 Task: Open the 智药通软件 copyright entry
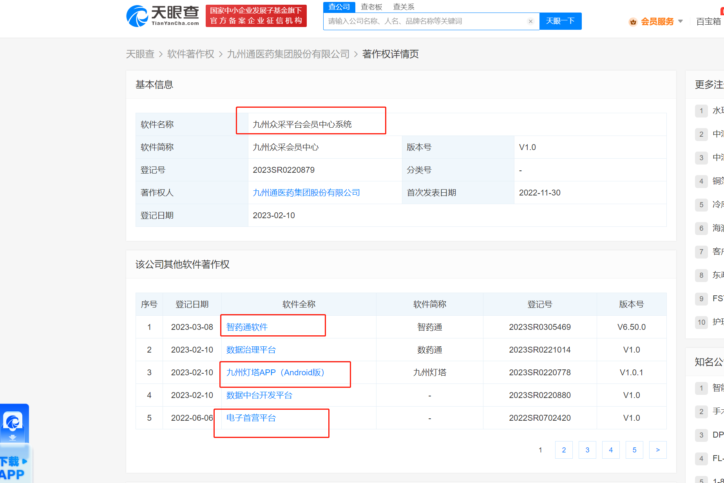point(247,327)
